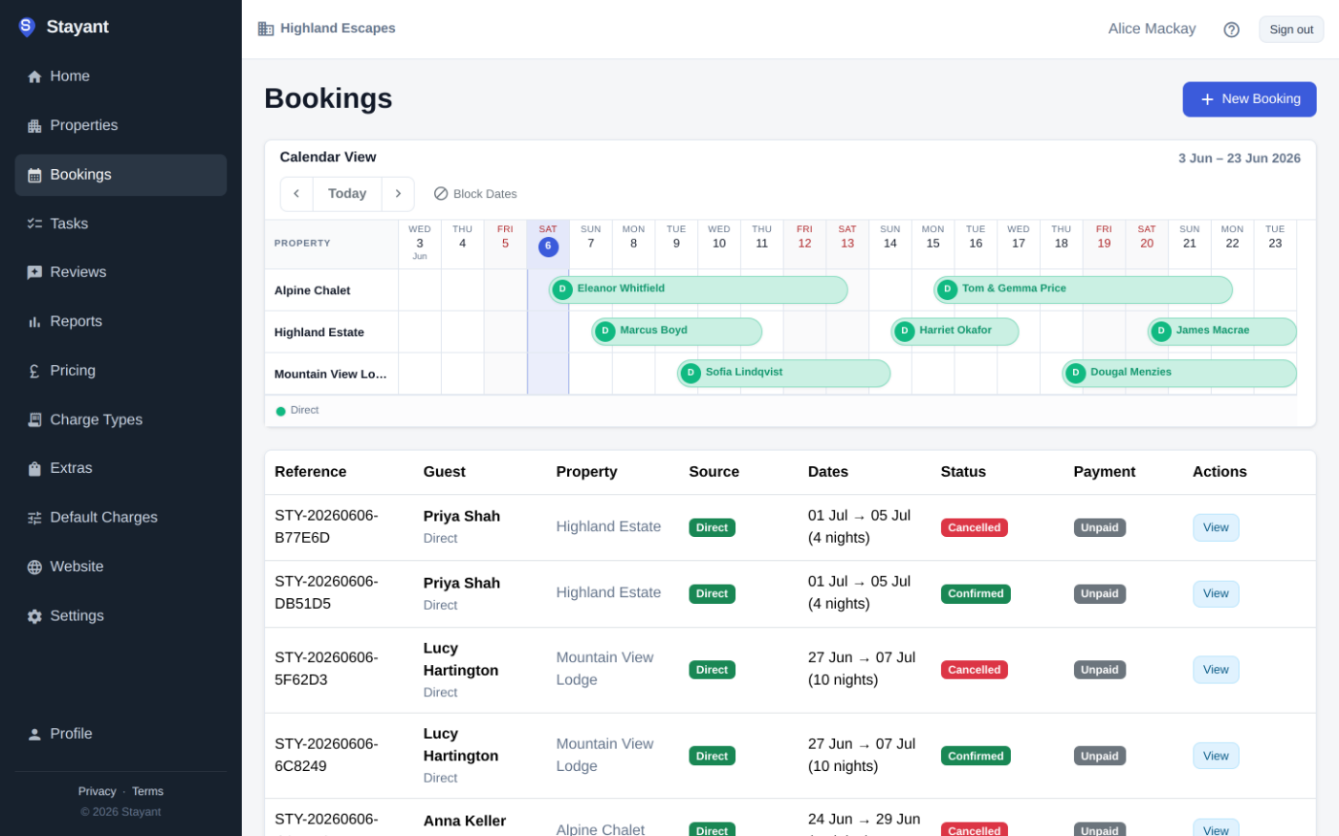Click the Highland Estate calendar row label
The width and height of the screenshot is (1339, 836).
[318, 332]
